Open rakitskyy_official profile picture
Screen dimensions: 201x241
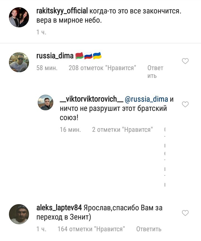click(19, 17)
